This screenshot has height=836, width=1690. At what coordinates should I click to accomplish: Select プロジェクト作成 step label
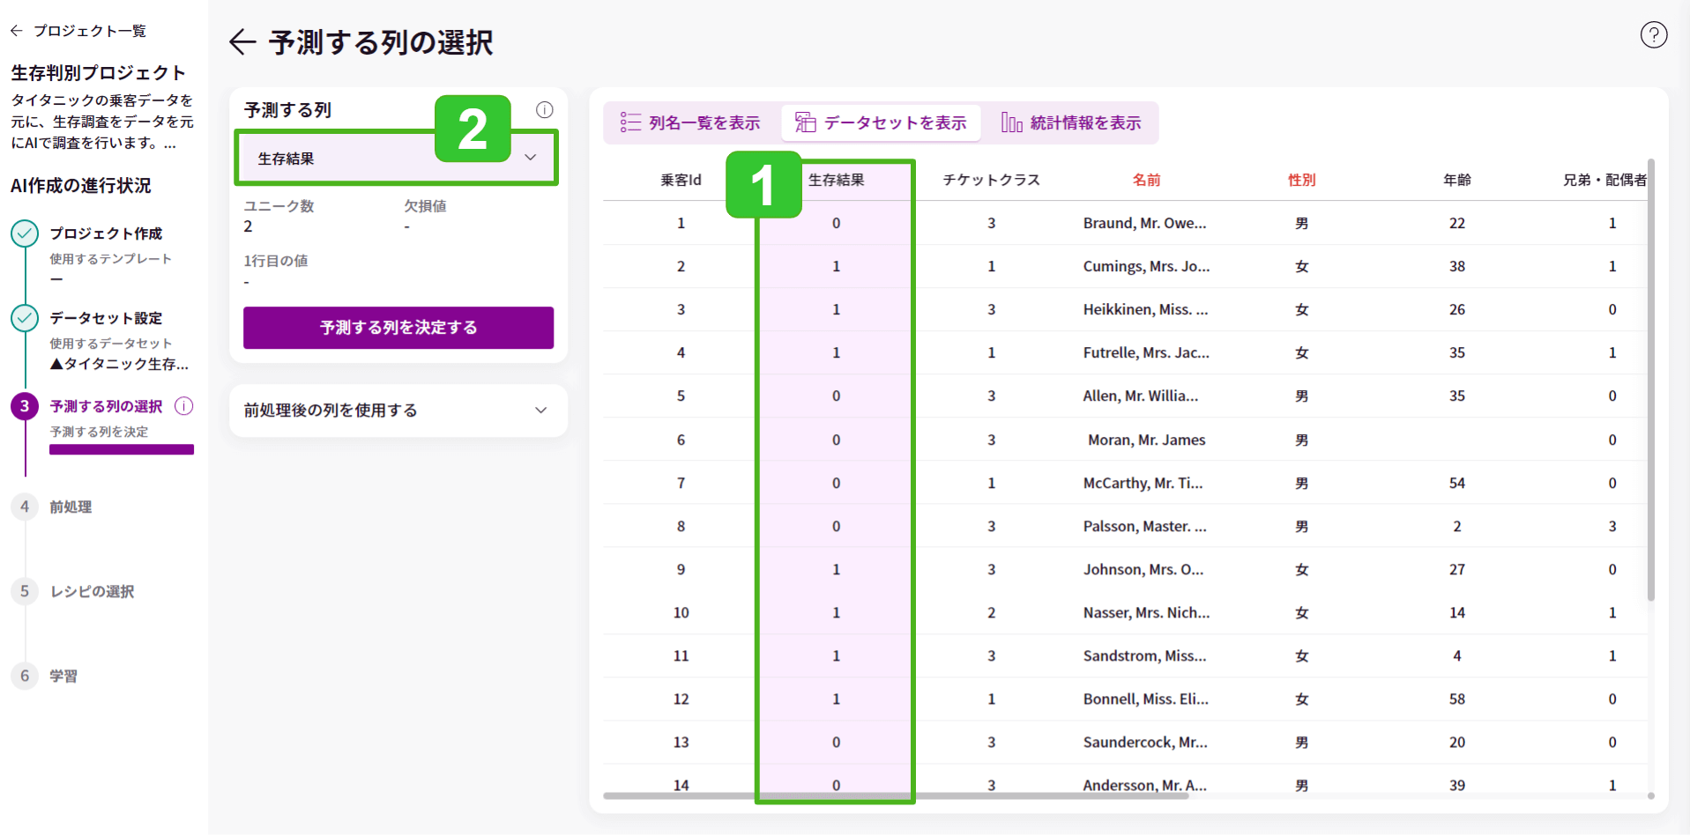click(x=106, y=233)
